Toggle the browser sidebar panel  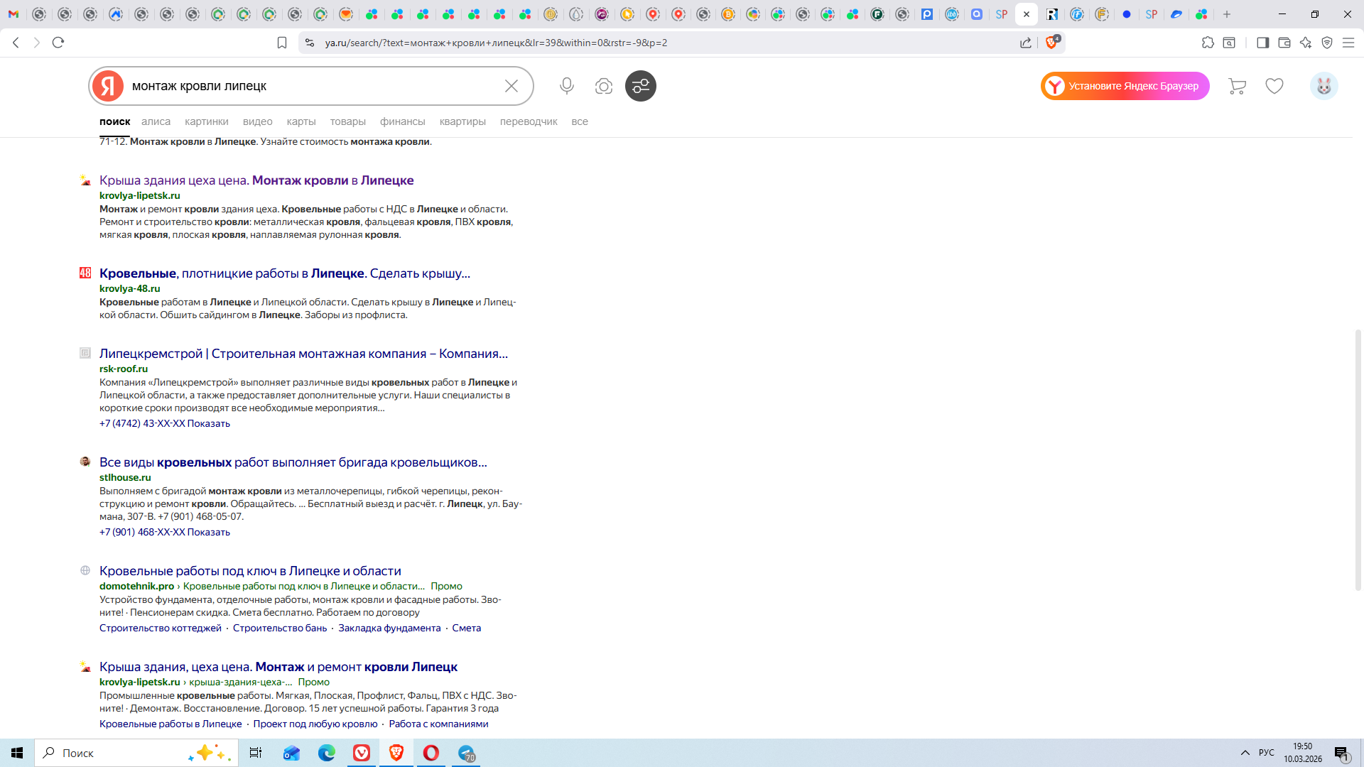point(1262,43)
